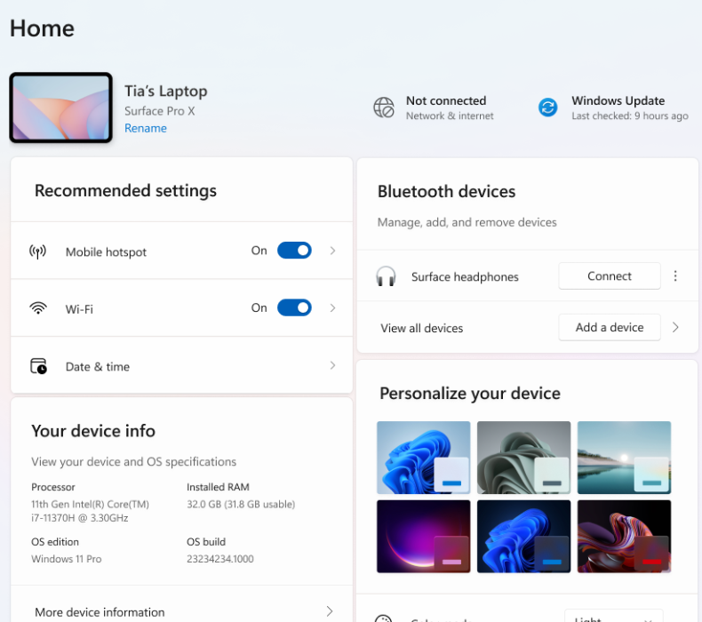Open Date & time via its chevron
Screen dimensions: 702x622
[x=332, y=365]
